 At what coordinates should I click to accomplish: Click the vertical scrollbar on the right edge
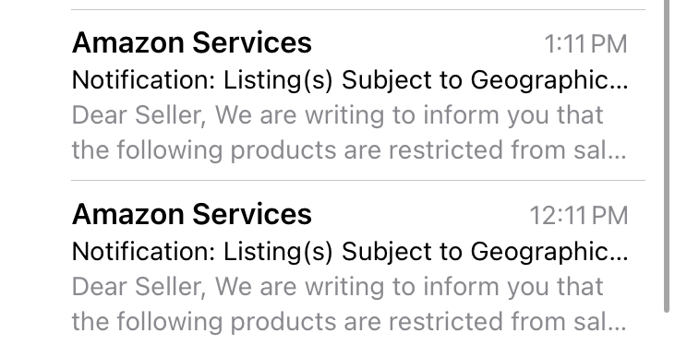[667, 155]
